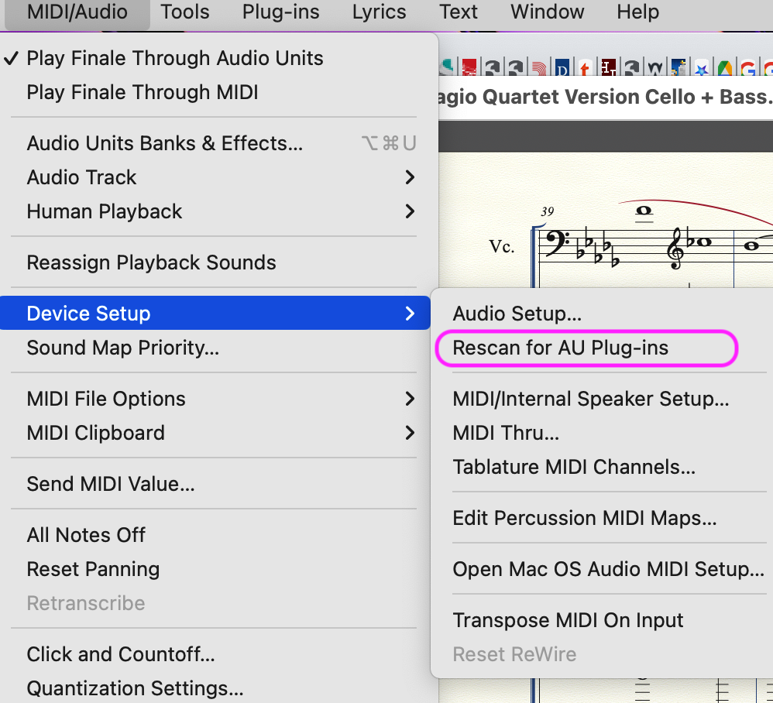Screen dimensions: 773x703
Task: Enable Play Finale Through MIDI
Action: pos(143,92)
